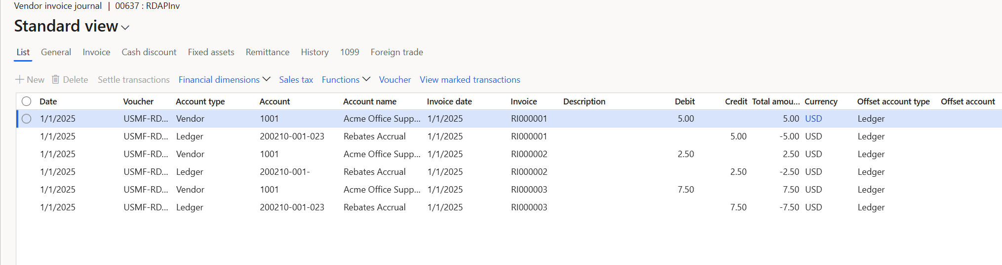The image size is (1002, 265).
Task: Click the Sales tax button
Action: (x=296, y=80)
